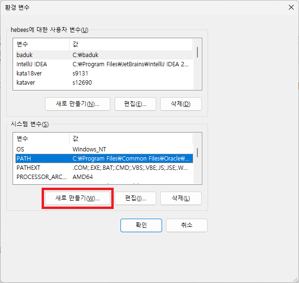Click the C:\baduk value cell
Viewport: 299px width, 283px height.
pos(86,55)
